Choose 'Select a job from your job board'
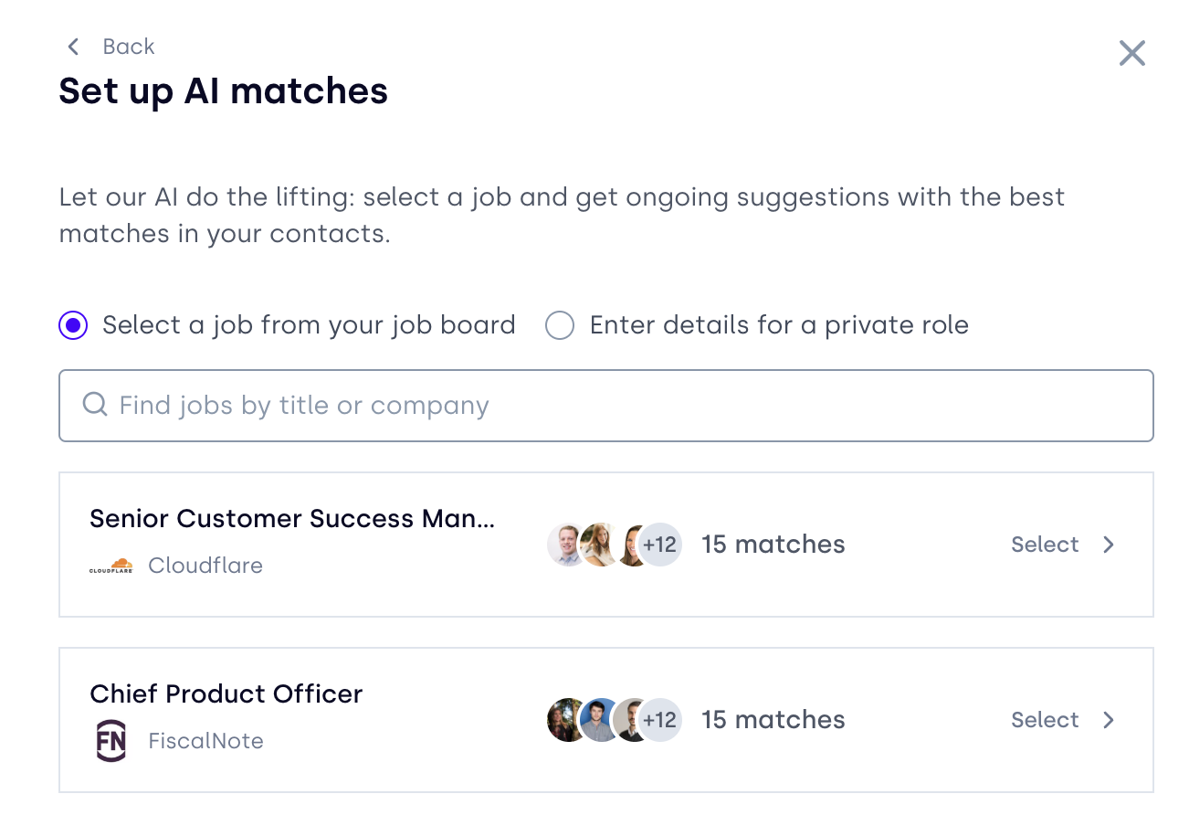 tap(73, 325)
